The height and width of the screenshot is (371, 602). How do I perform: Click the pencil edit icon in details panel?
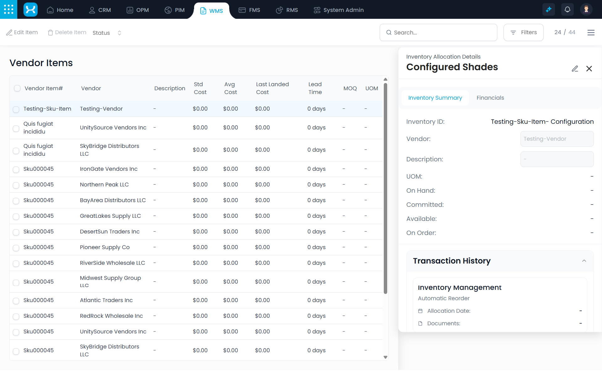click(574, 69)
